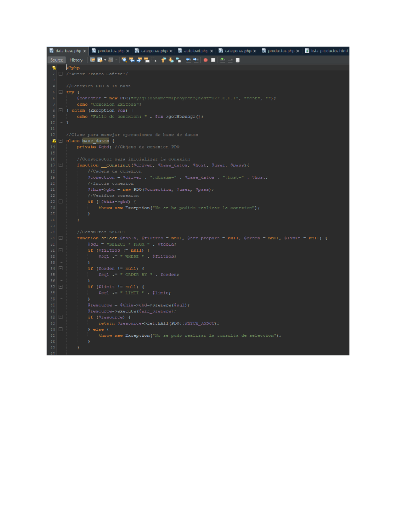Image resolution: width=396 pixels, height=513 pixels.
Task: Click the Forward navigation arrow in the toolbar
Action: point(111,60)
